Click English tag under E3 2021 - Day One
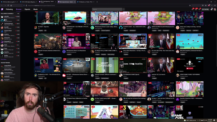The width and height of the screenshot is (217, 122). pyautogui.click(x=41, y=30)
